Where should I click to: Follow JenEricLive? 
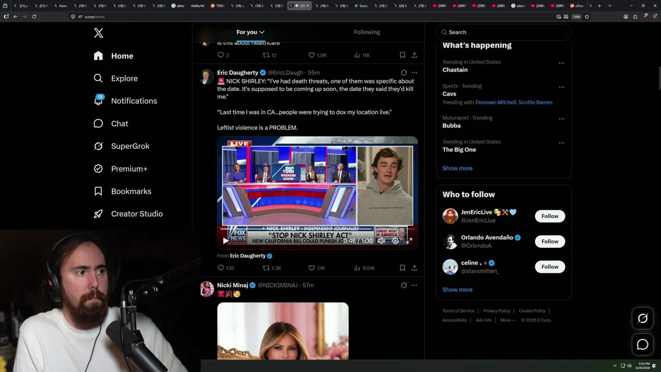click(550, 216)
